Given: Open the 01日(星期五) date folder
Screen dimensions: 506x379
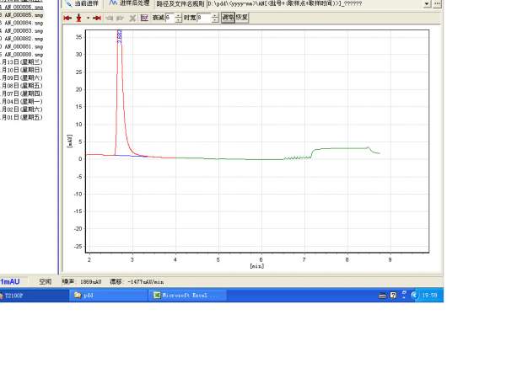Looking at the screenshot, I should pos(22,117).
